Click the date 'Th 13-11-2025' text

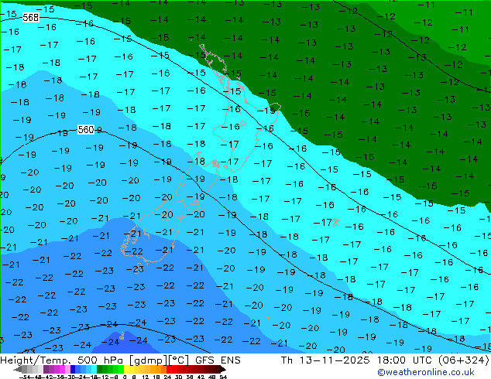325,360
